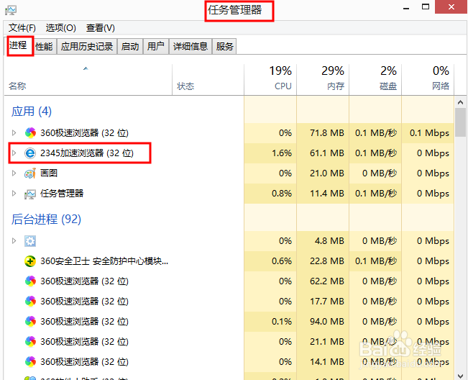Switch to the 详细信息 tab
468x380 pixels.
point(191,46)
